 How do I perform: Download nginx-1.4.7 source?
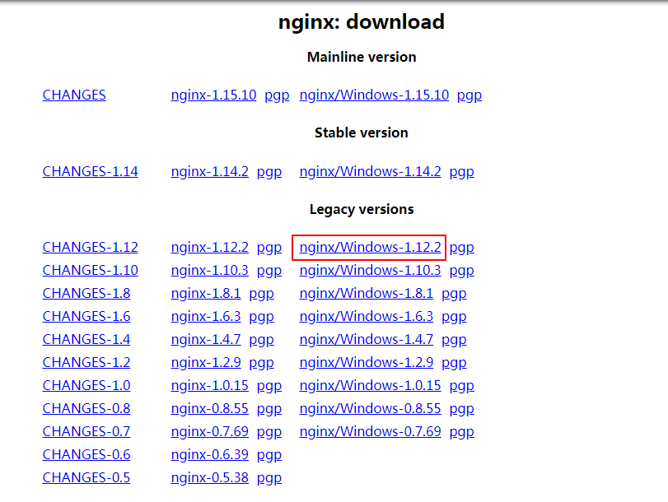(206, 339)
